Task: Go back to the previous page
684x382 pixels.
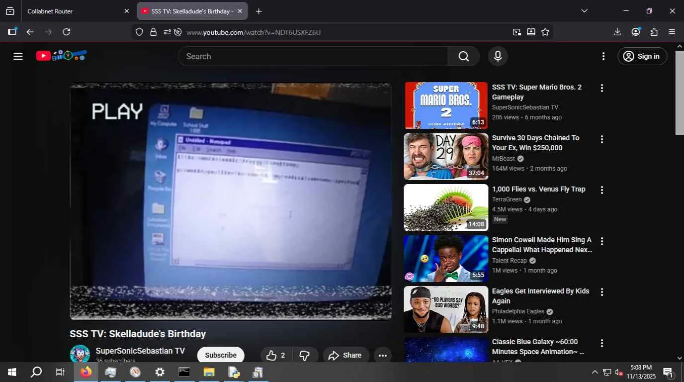Action: [x=30, y=32]
